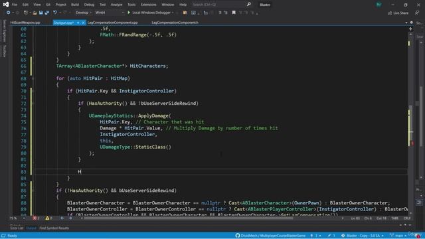Pin the Shotgun.cpp tab
This screenshot has width=425, height=239.
78,23
